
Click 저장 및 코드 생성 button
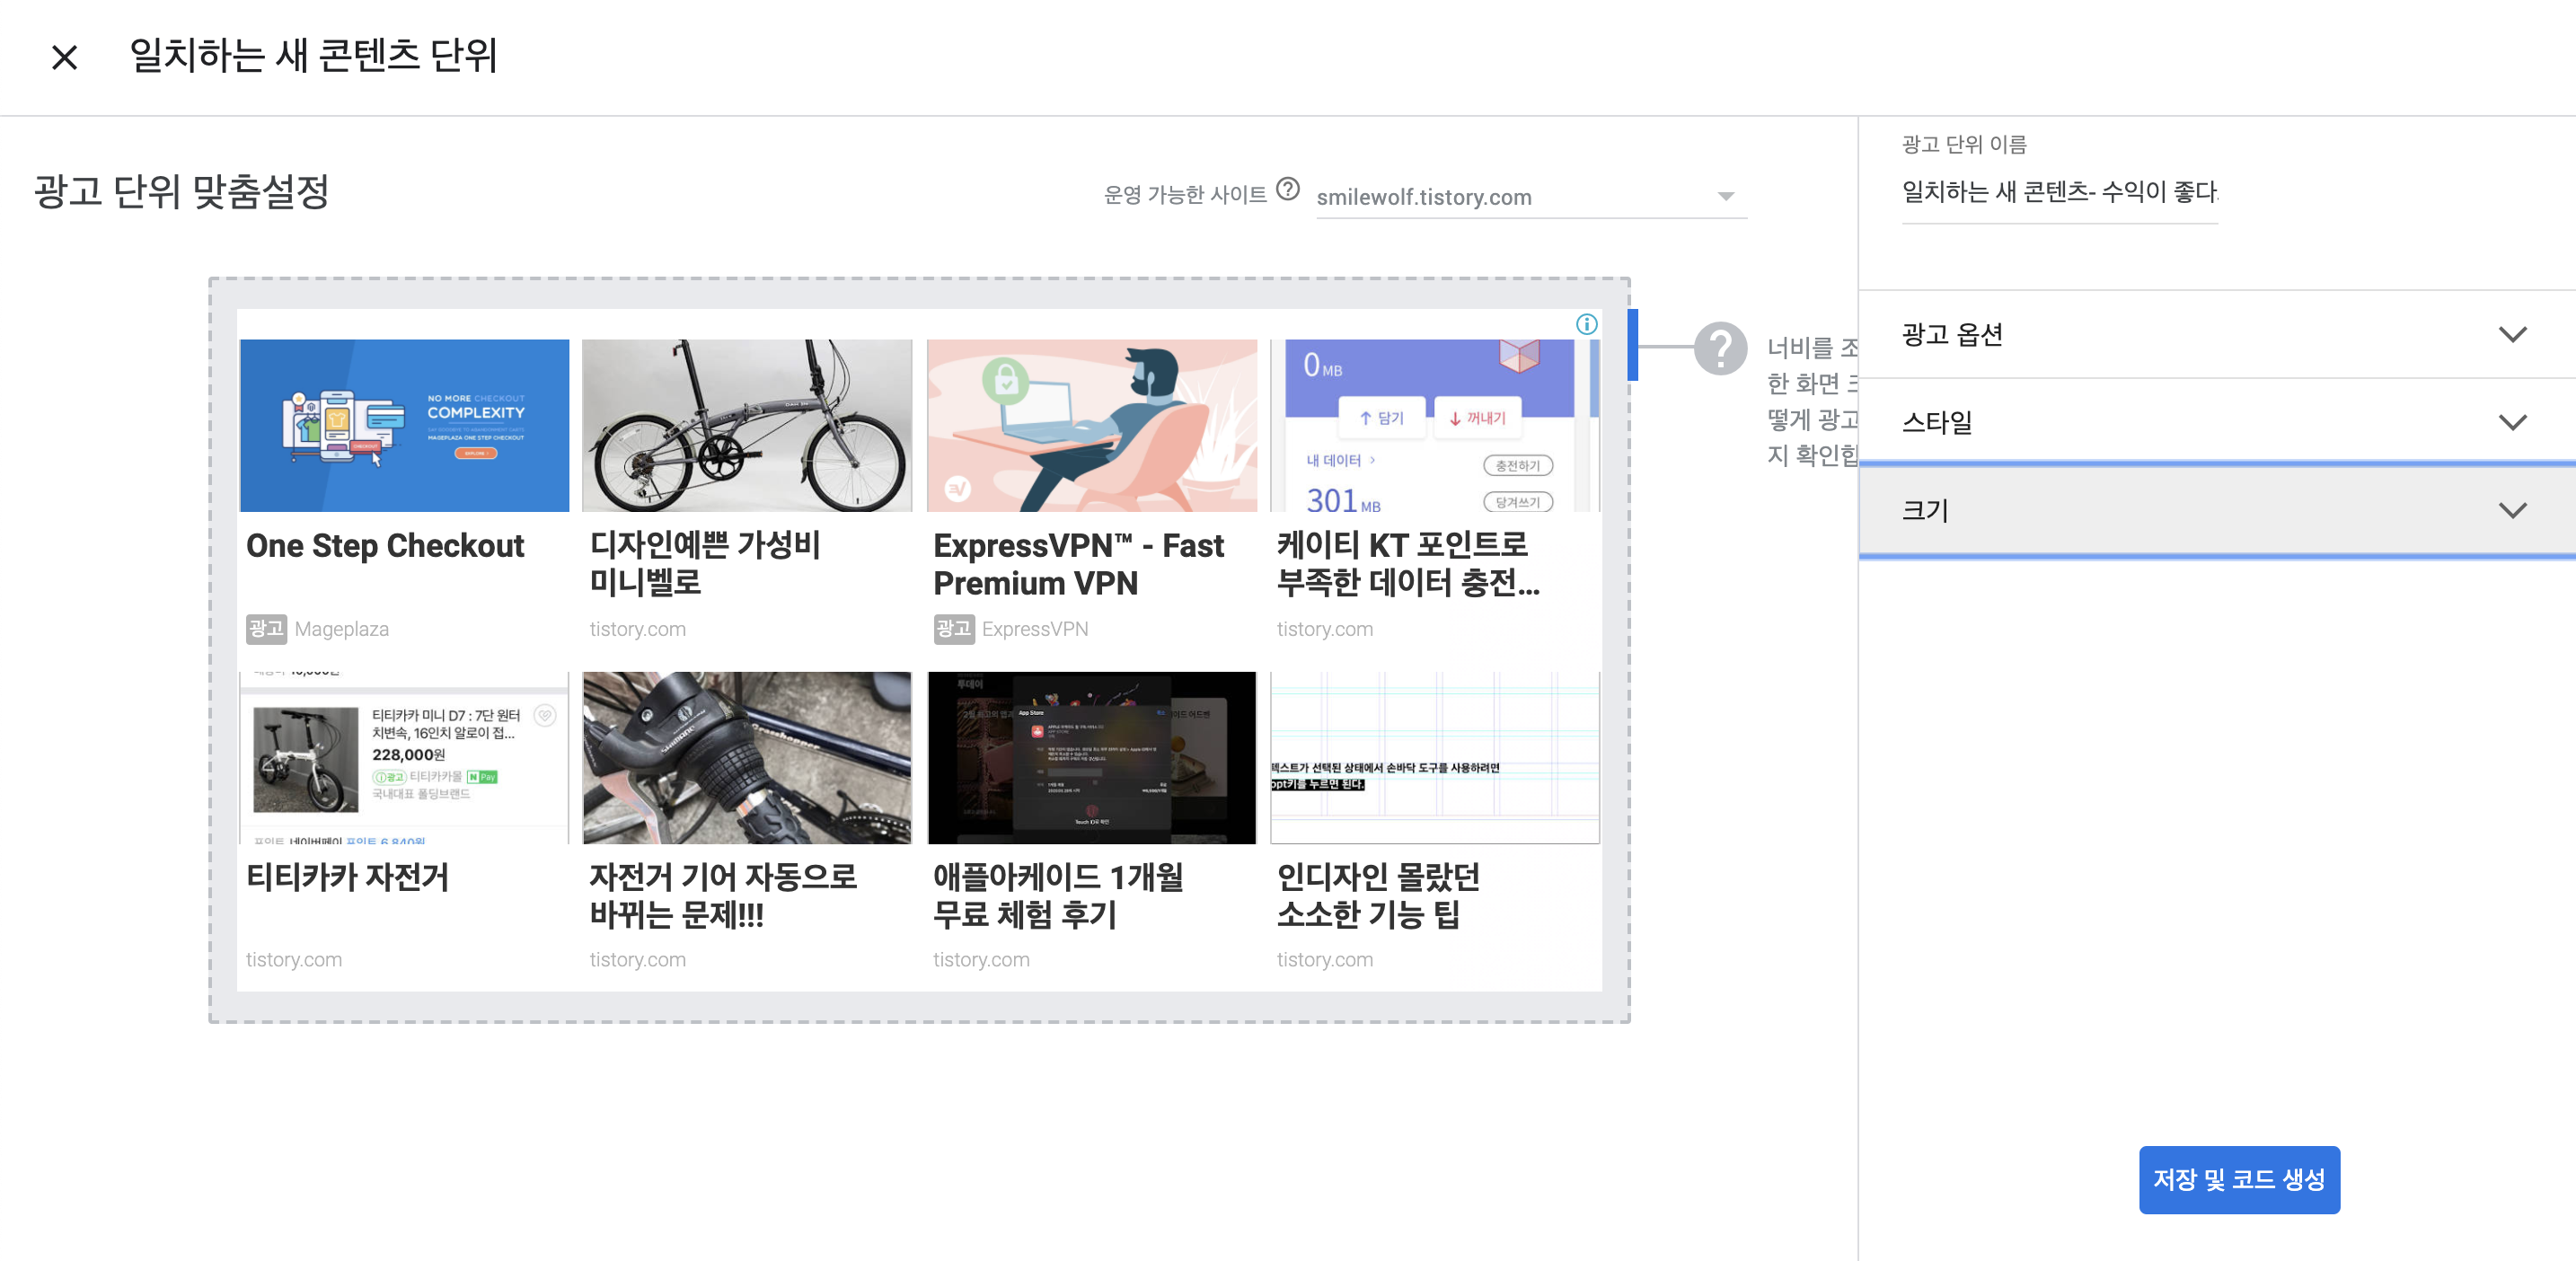pos(2238,1179)
